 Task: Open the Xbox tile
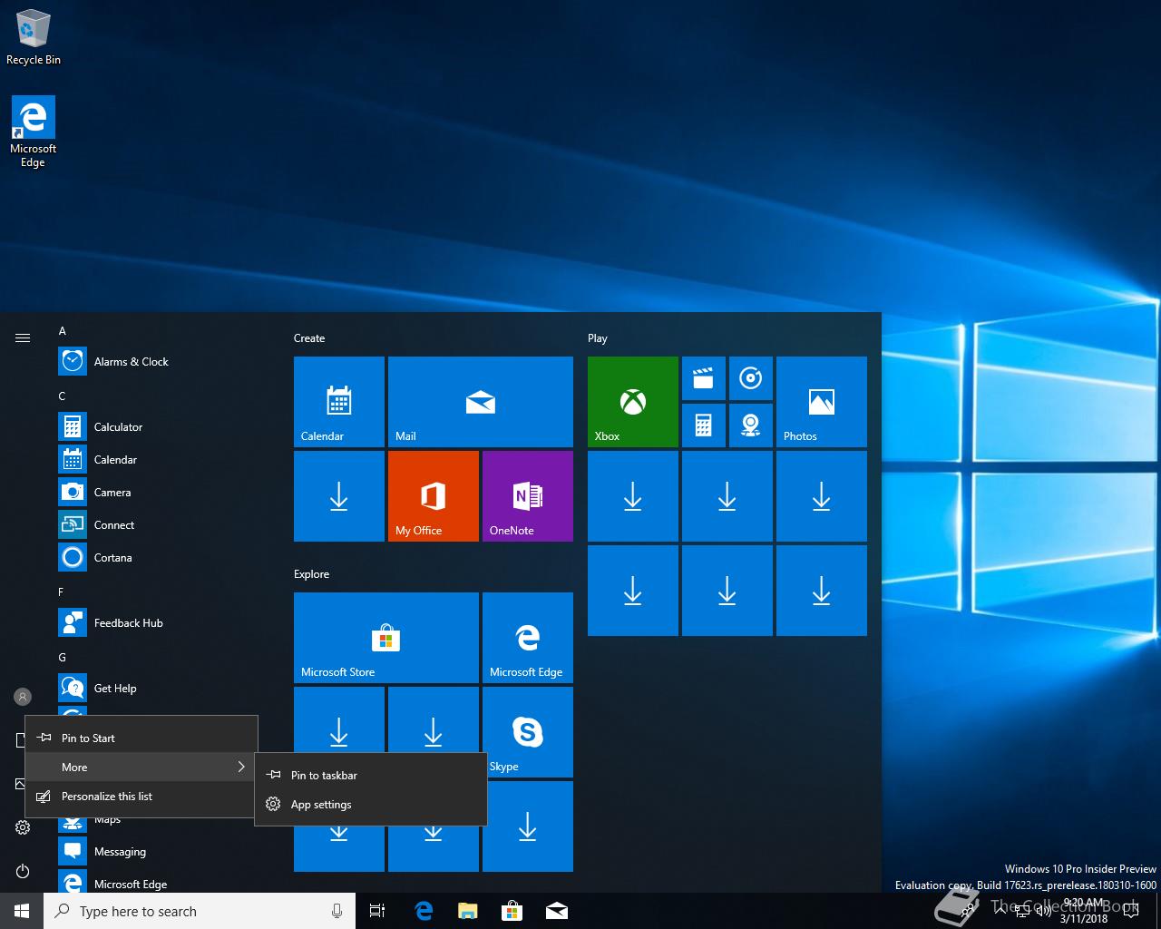633,402
